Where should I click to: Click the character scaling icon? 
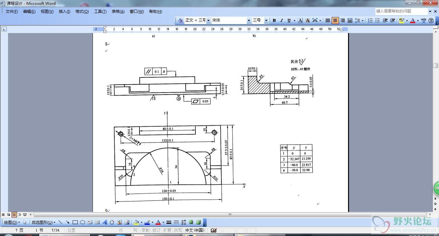click(315, 20)
